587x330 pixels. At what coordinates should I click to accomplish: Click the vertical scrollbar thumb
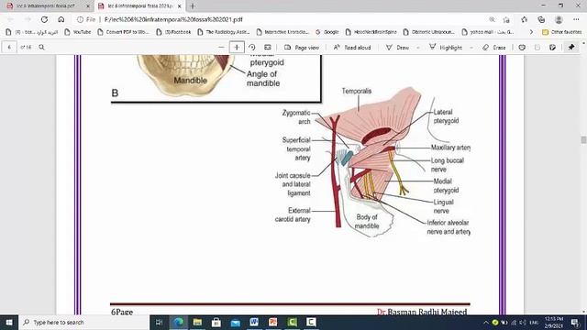(x=583, y=139)
